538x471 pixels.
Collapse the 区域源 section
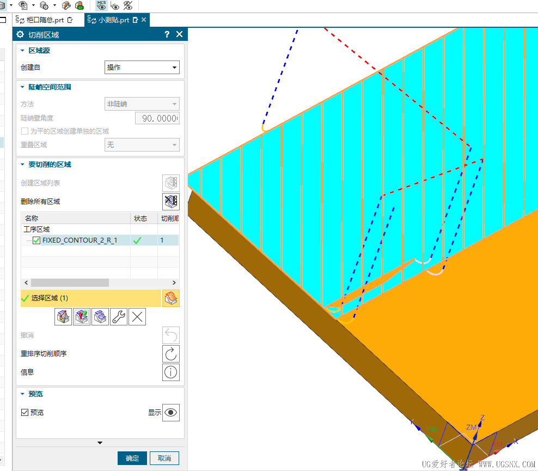(23, 51)
